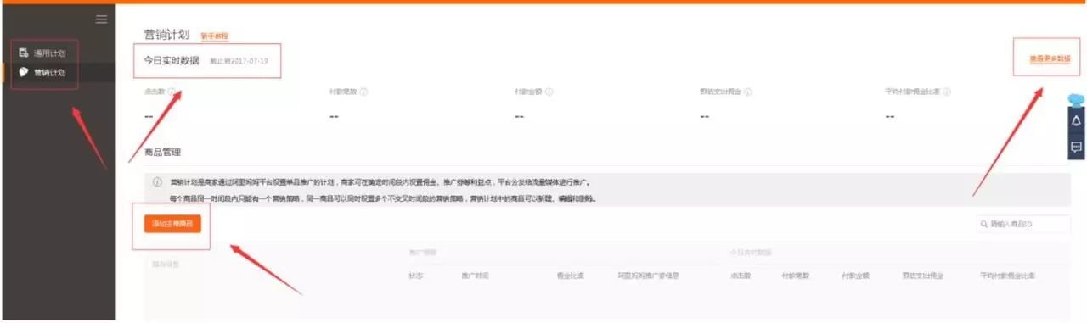Click the info icon next to 预估支出佣金
Image resolution: width=1087 pixels, height=323 pixels.
(748, 92)
